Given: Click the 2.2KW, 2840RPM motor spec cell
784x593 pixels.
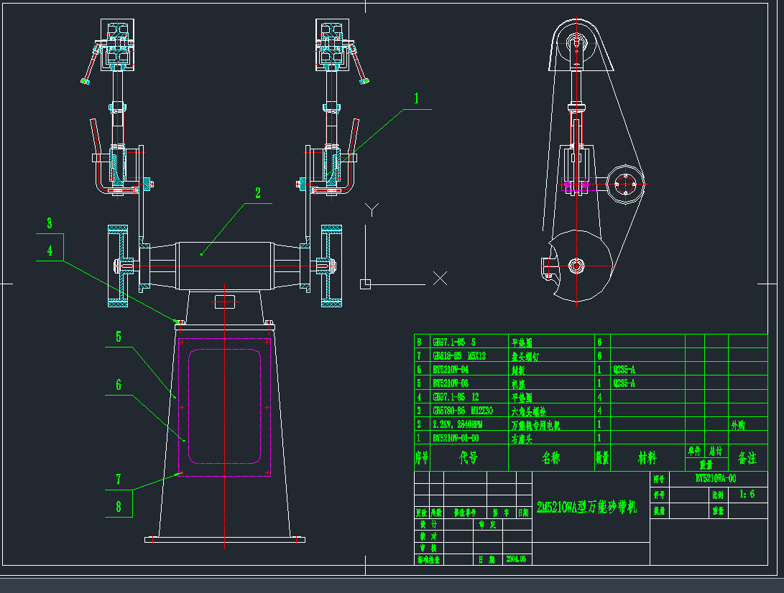Looking at the screenshot, I should click(x=456, y=424).
